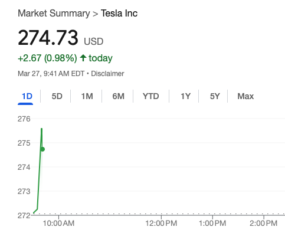The height and width of the screenshot is (230, 285).
Task: Click the green up arrow icon
Action: point(83,58)
